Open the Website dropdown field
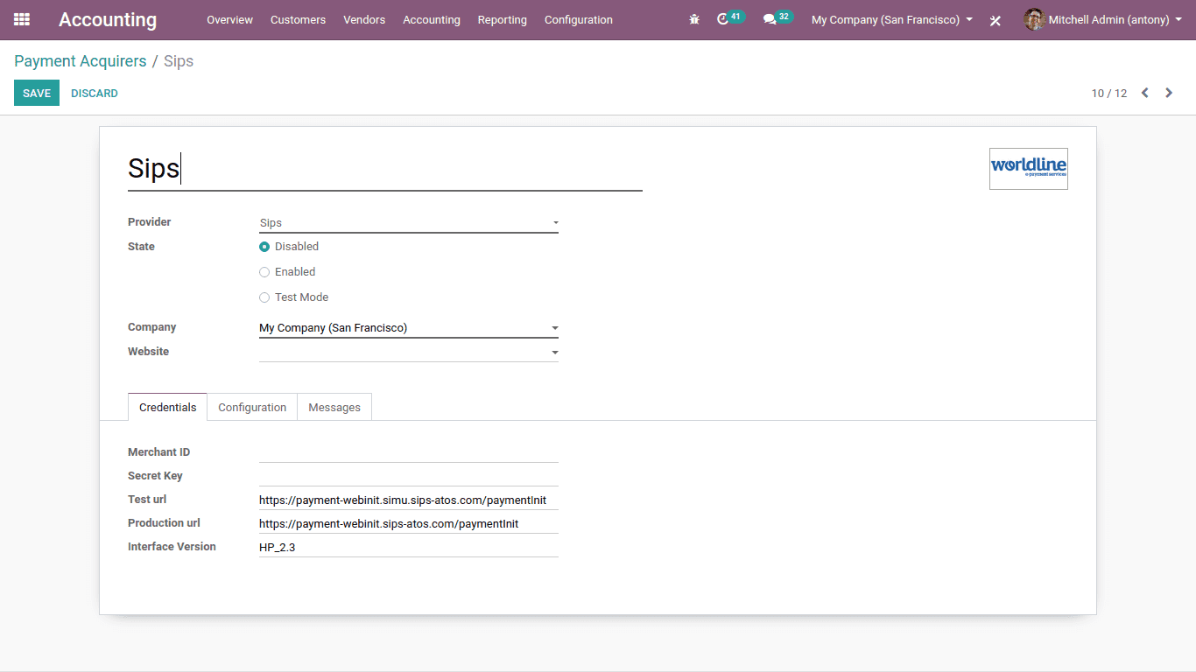 [409, 352]
